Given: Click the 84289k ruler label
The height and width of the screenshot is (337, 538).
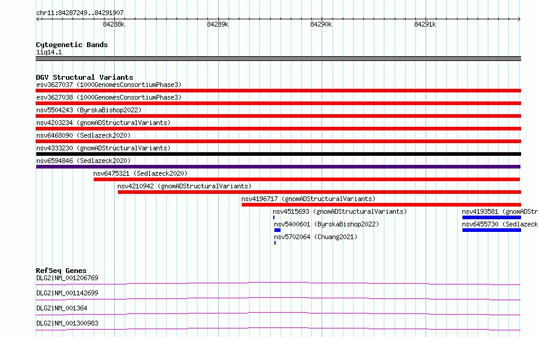Looking at the screenshot, I should click(x=218, y=24).
